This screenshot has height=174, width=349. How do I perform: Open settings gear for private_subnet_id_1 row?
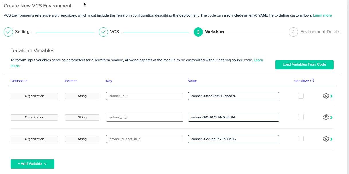[x=326, y=139]
